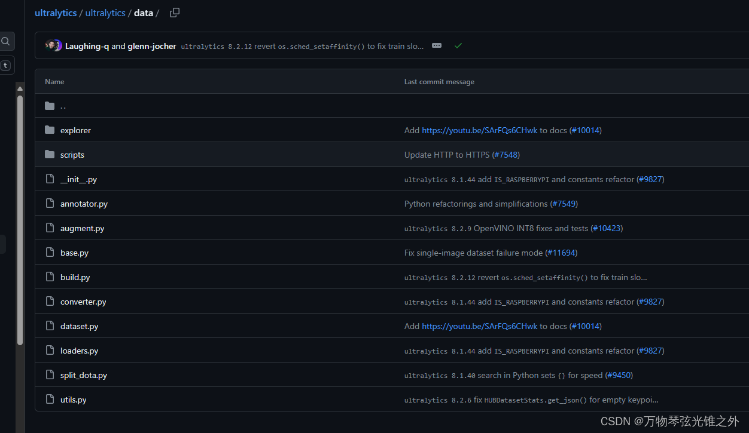Open youtu.be link in the dataset.py row
The height and width of the screenshot is (433, 749).
(480, 326)
